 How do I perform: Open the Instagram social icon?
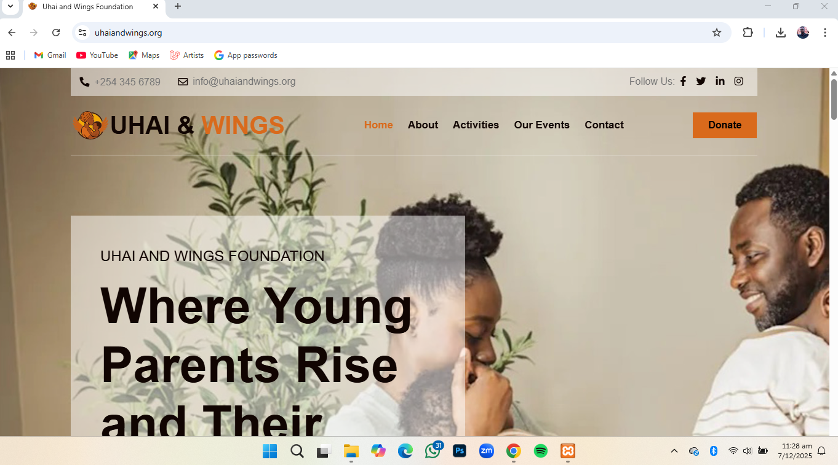coord(738,81)
